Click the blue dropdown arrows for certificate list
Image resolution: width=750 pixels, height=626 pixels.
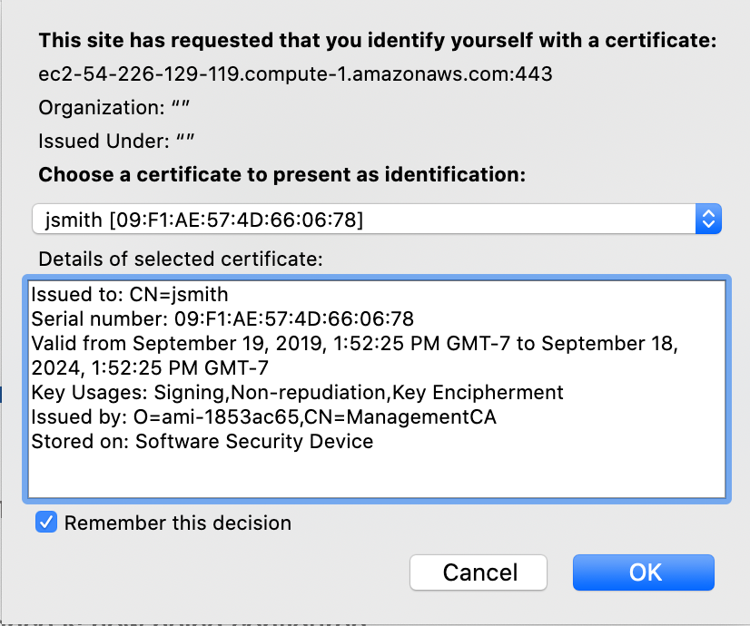click(x=708, y=219)
